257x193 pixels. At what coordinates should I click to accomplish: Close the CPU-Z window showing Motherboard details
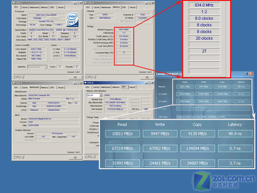[x=81, y=83]
